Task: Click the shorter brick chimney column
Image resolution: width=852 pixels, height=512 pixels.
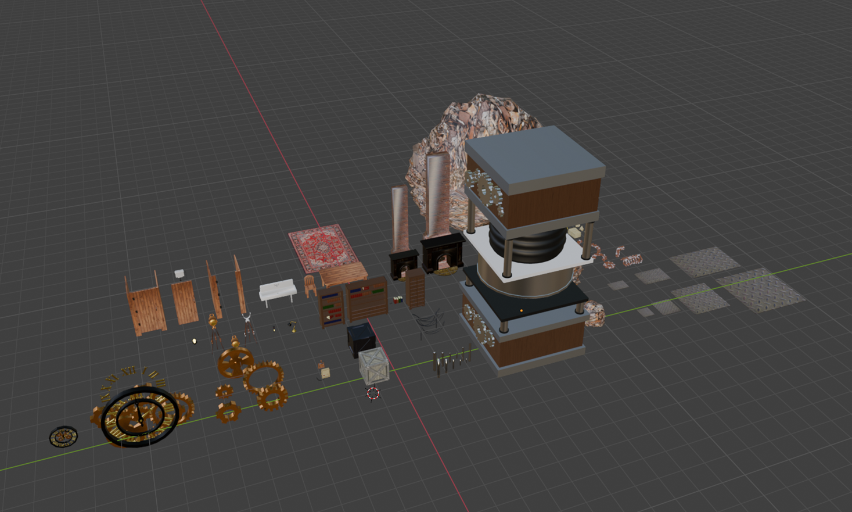Action: click(x=400, y=219)
